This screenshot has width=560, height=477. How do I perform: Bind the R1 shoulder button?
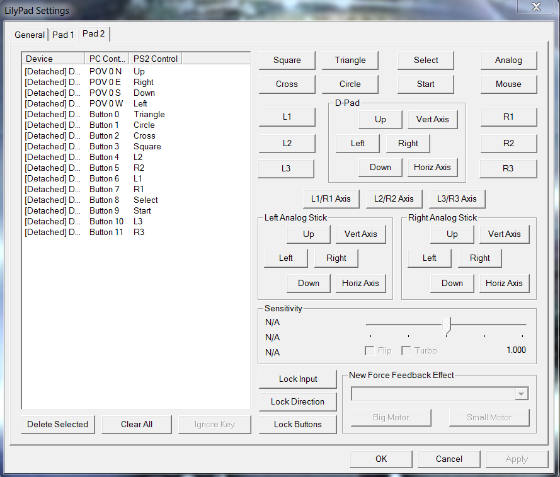(508, 117)
